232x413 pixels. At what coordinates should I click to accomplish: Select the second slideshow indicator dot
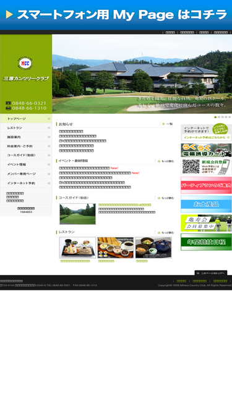click(x=219, y=117)
